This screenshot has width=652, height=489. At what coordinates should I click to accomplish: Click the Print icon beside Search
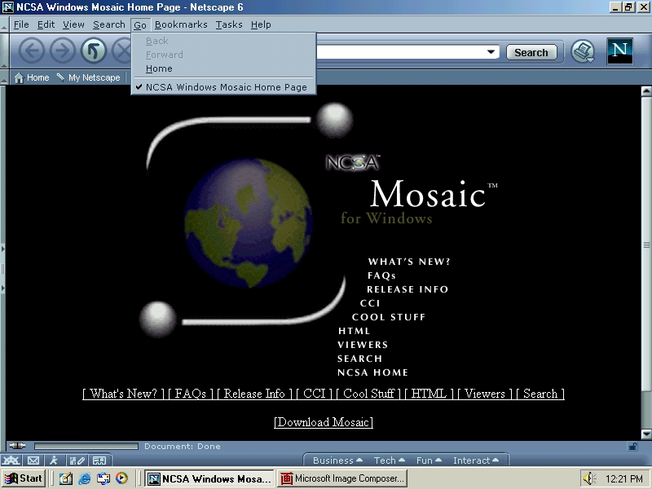[583, 51]
